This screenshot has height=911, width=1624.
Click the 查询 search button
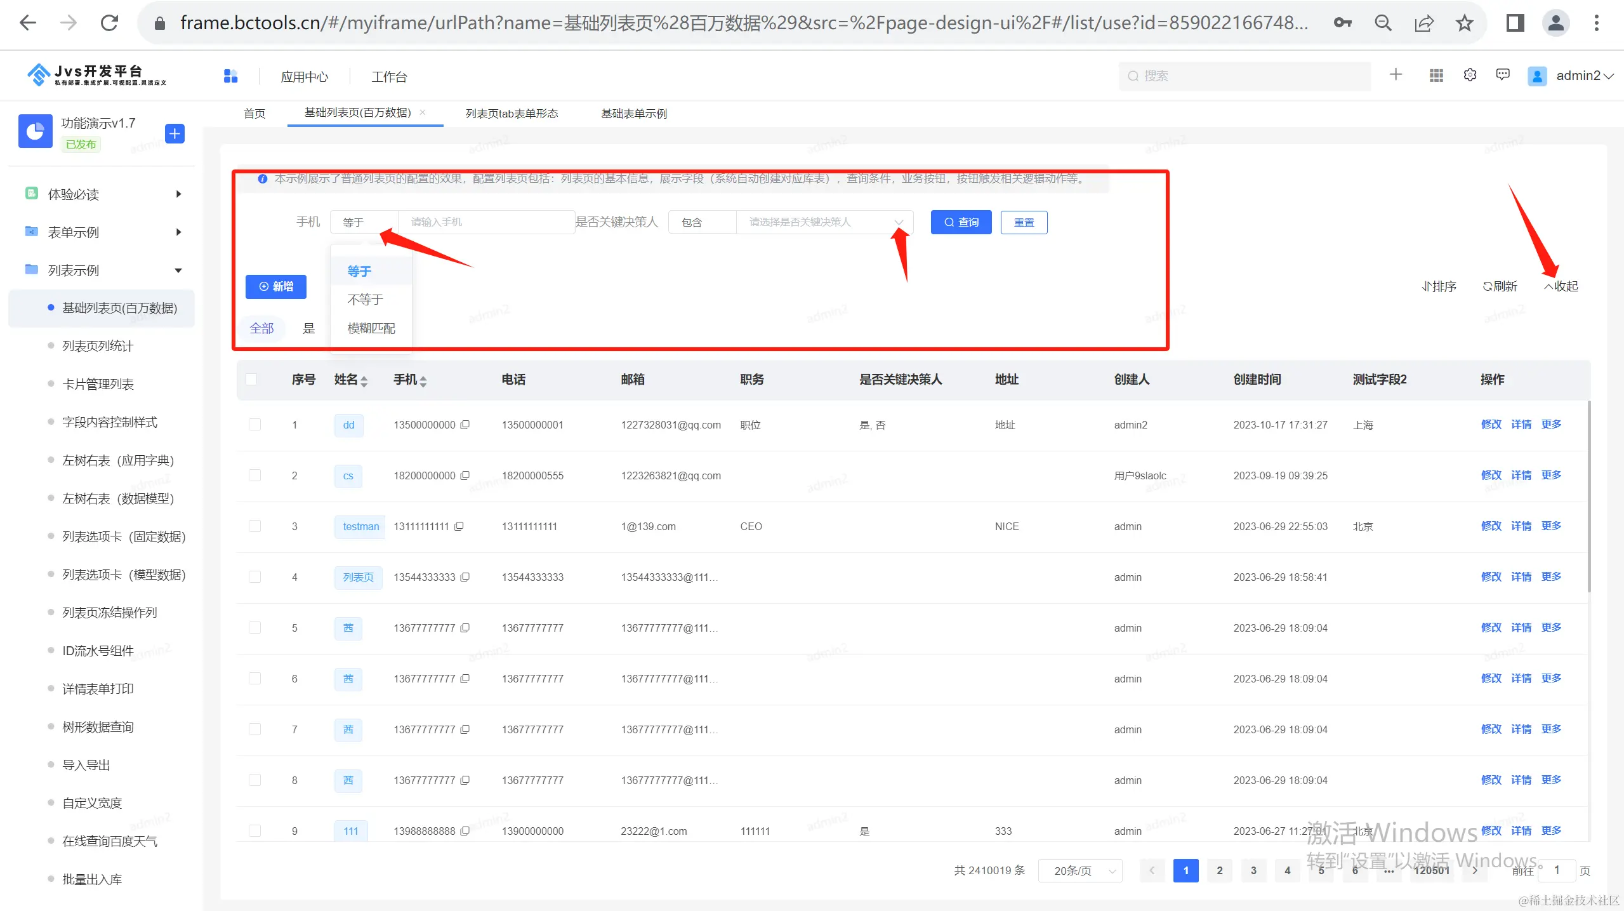(x=961, y=222)
